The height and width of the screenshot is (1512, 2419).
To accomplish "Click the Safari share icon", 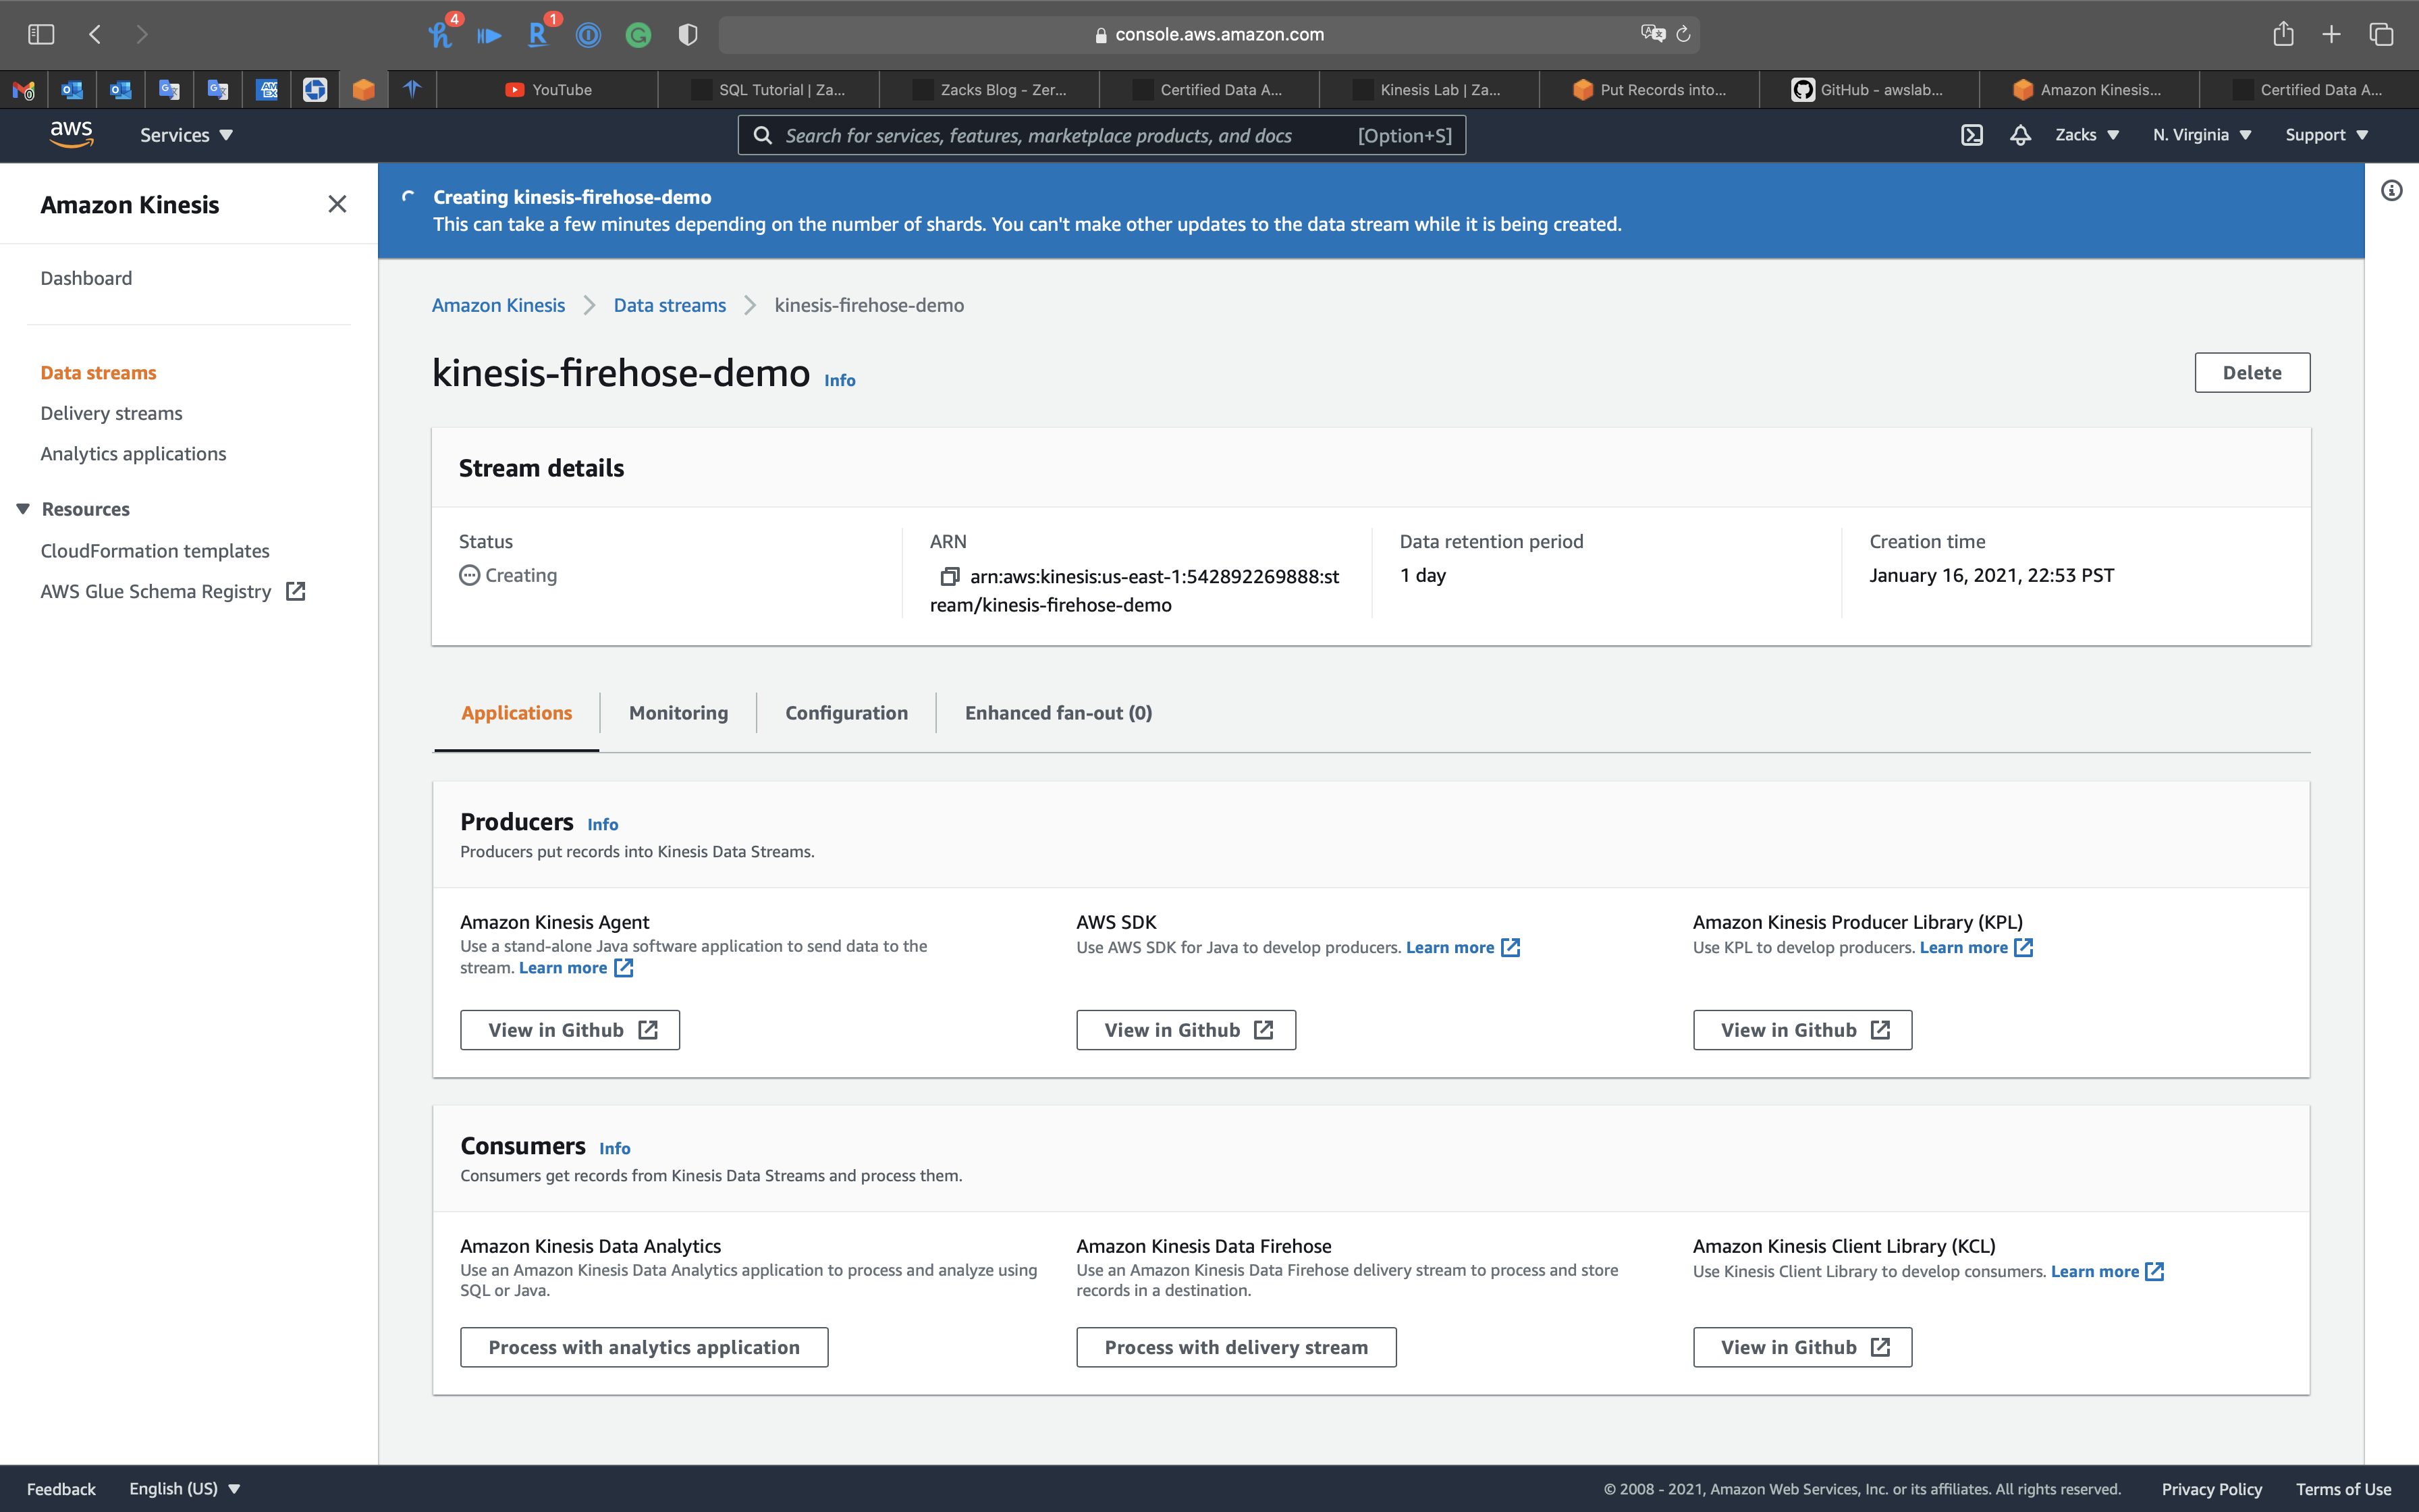I will tap(2283, 34).
